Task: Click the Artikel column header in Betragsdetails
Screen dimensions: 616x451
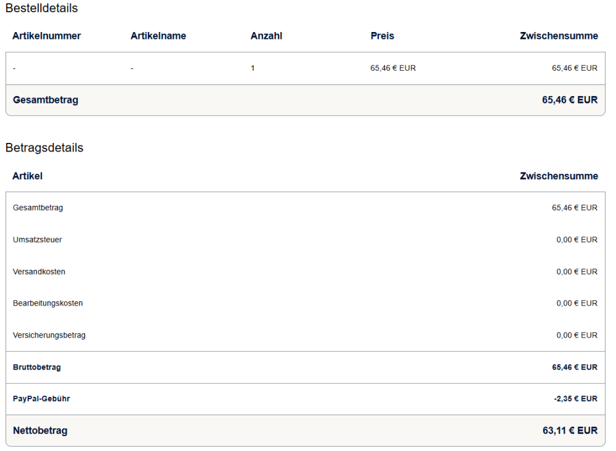Action: (27, 176)
